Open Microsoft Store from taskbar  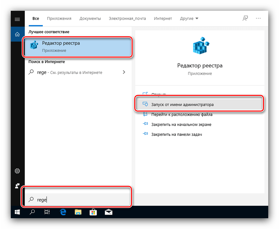[x=93, y=212]
